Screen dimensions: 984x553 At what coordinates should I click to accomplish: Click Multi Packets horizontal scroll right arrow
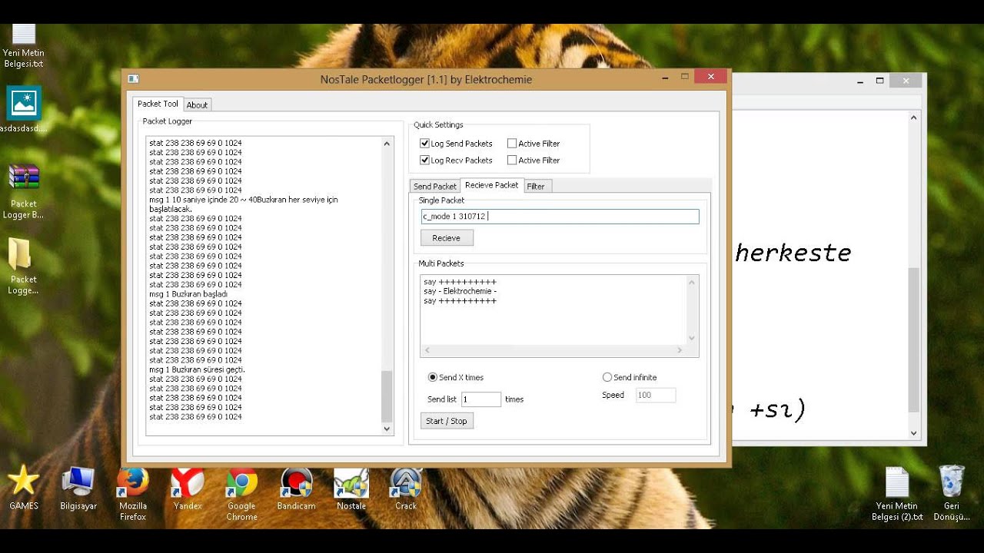680,350
